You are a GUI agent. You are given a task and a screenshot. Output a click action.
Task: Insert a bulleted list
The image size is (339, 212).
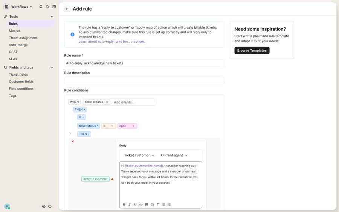pos(163,204)
